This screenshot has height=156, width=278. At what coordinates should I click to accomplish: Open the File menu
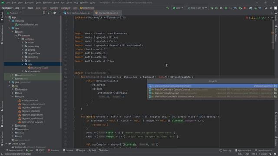(x=8, y=3)
